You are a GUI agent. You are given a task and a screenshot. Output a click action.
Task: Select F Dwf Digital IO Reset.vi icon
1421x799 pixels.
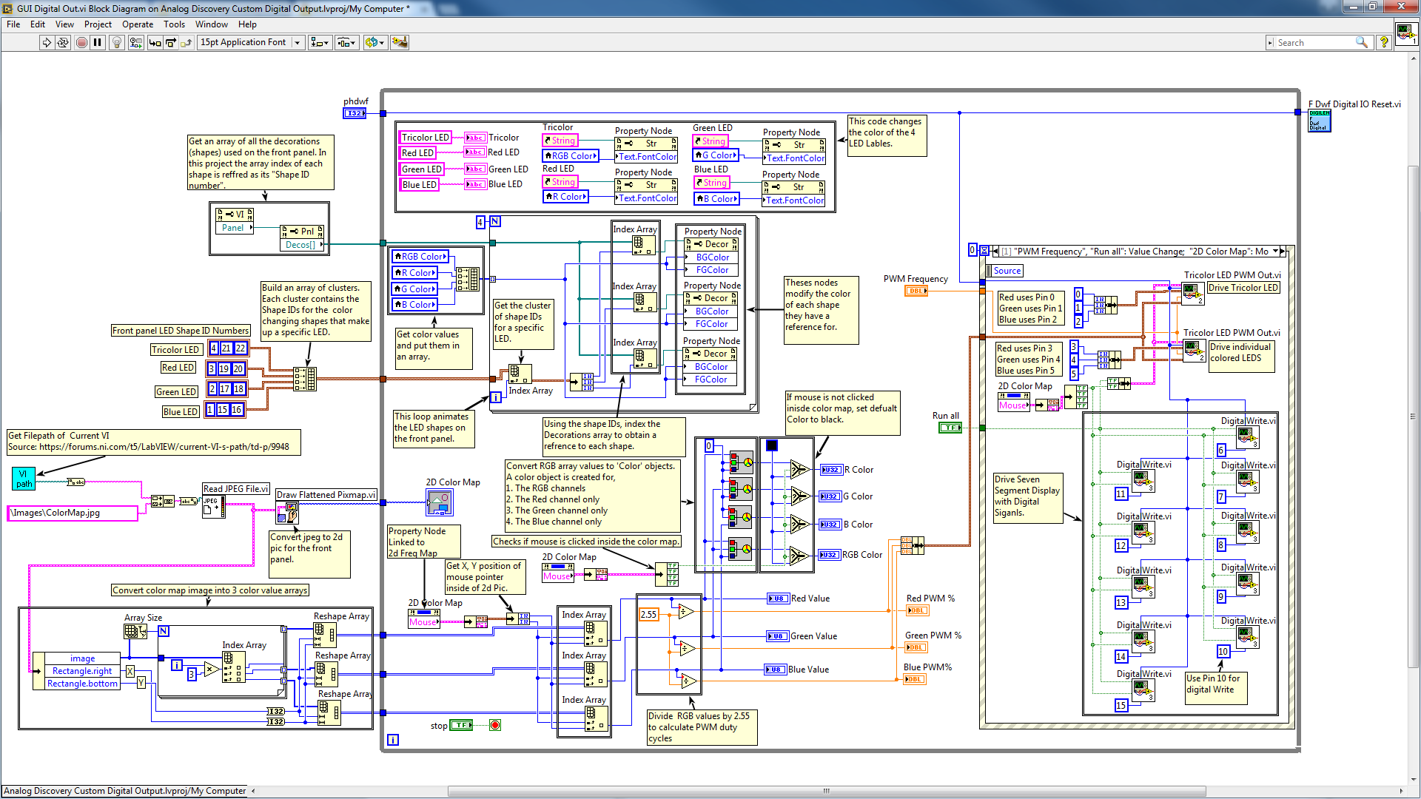pyautogui.click(x=1320, y=121)
